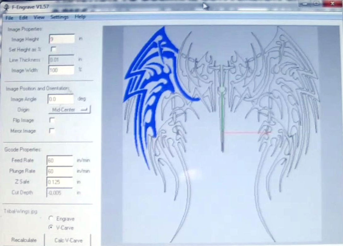Image resolution: width=343 pixels, height=246 pixels.
Task: Open the Settings menu
Action: click(x=59, y=17)
